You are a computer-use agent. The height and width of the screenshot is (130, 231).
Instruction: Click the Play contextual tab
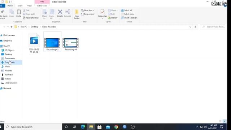click(x=42, y=1)
